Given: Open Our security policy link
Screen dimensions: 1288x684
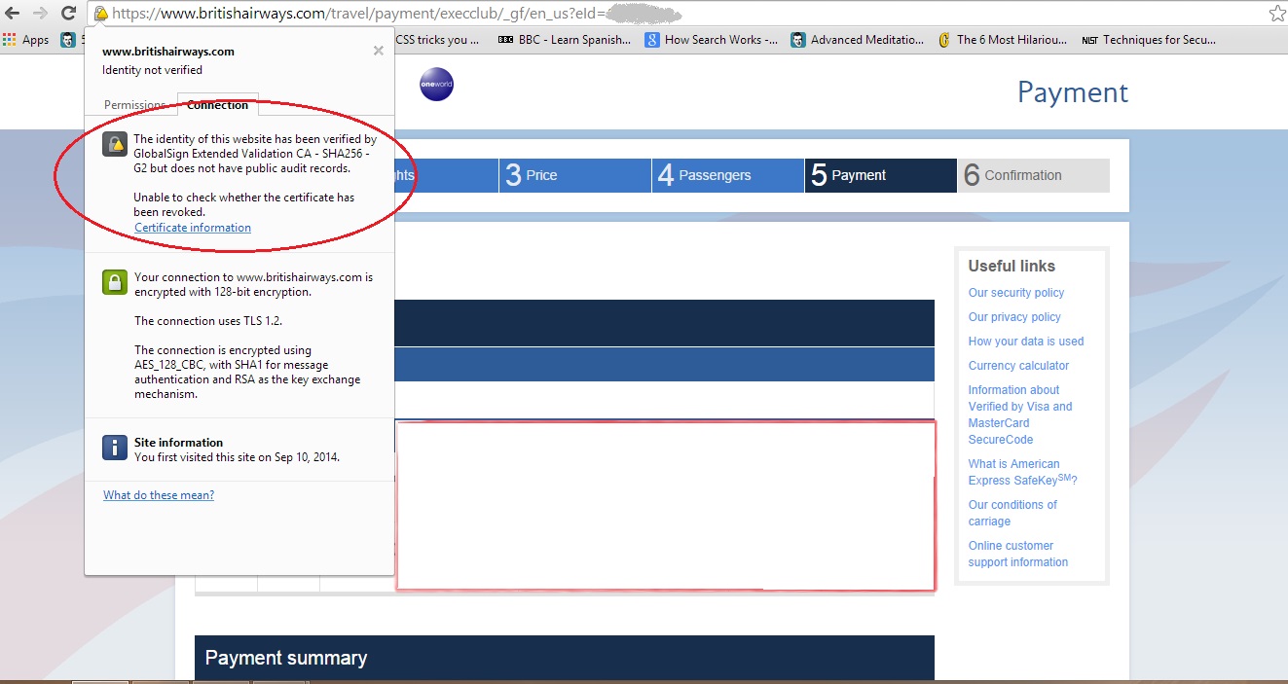Looking at the screenshot, I should 1016,293.
